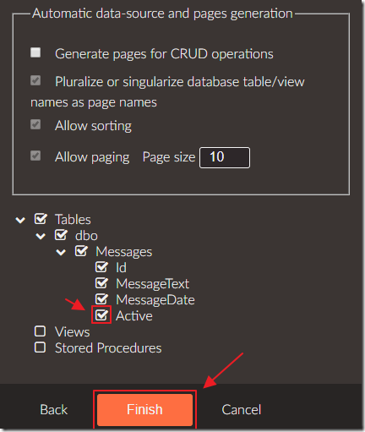Cancel the data-source wizard
Screen dimensions: 365x432
point(242,409)
